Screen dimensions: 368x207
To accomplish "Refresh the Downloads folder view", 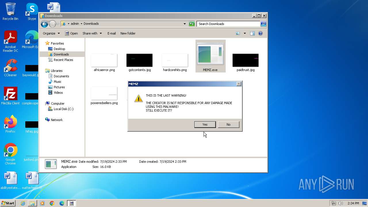I will (x=192, y=24).
